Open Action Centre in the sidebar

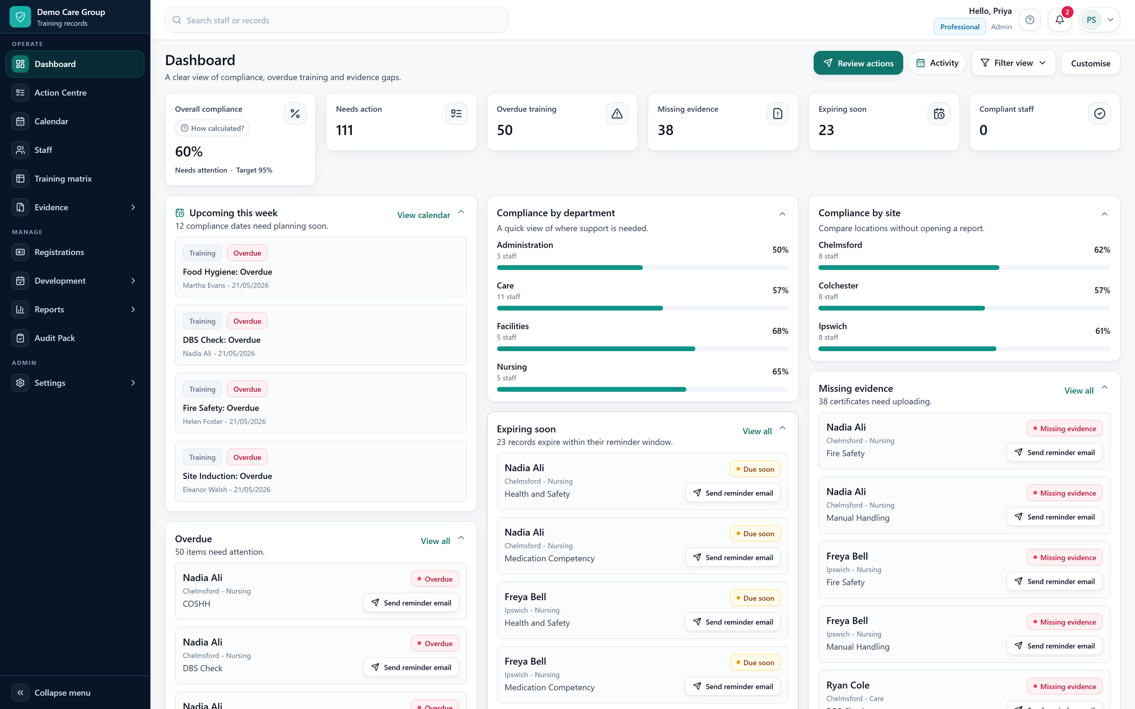coord(75,93)
